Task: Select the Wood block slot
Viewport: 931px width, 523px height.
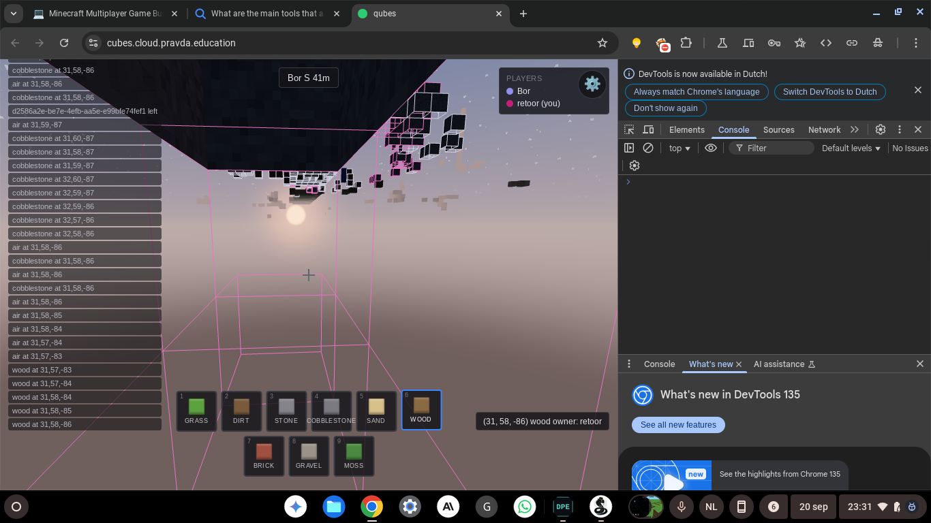Action: [421, 410]
